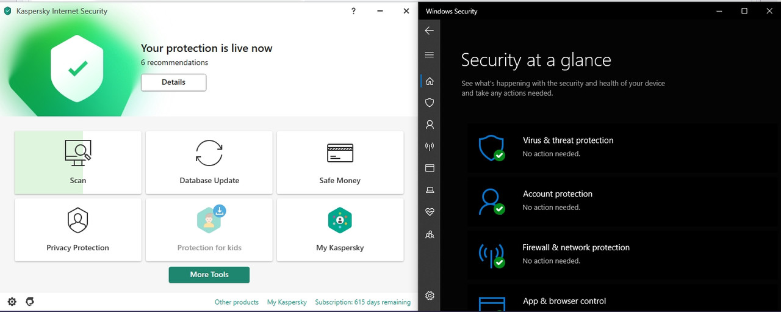The width and height of the screenshot is (781, 312).
Task: Click the Safe Money card icon
Action: (x=340, y=153)
